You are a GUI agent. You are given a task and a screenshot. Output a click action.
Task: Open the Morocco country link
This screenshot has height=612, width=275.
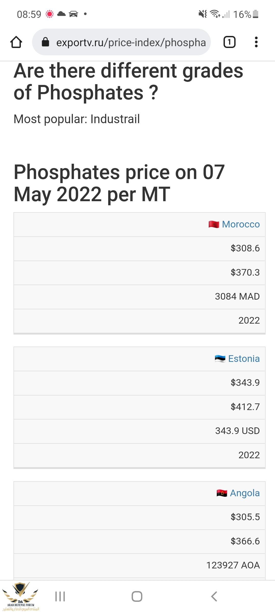click(x=241, y=224)
